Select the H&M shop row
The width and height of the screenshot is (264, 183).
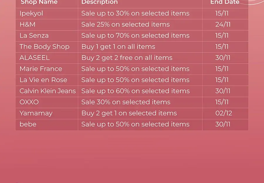tap(132, 25)
